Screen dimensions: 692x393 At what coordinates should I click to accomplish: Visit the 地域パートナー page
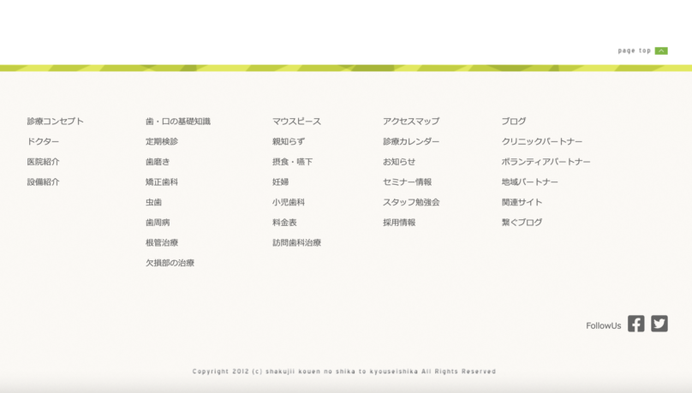[529, 182]
